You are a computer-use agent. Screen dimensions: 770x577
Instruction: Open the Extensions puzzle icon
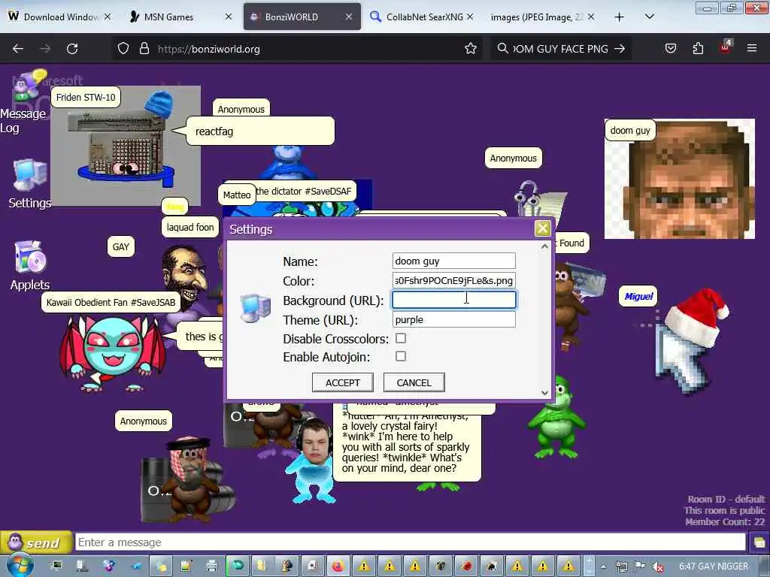pos(698,49)
